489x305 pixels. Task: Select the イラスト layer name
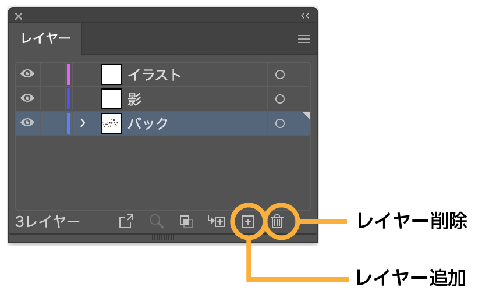(x=154, y=75)
